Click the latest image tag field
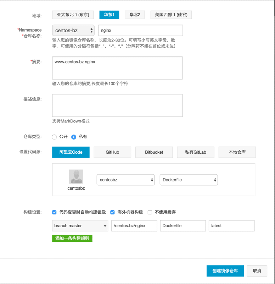 [231, 226]
